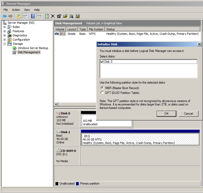Select MBR (Master Boot Record) partition style

[x=102, y=88]
